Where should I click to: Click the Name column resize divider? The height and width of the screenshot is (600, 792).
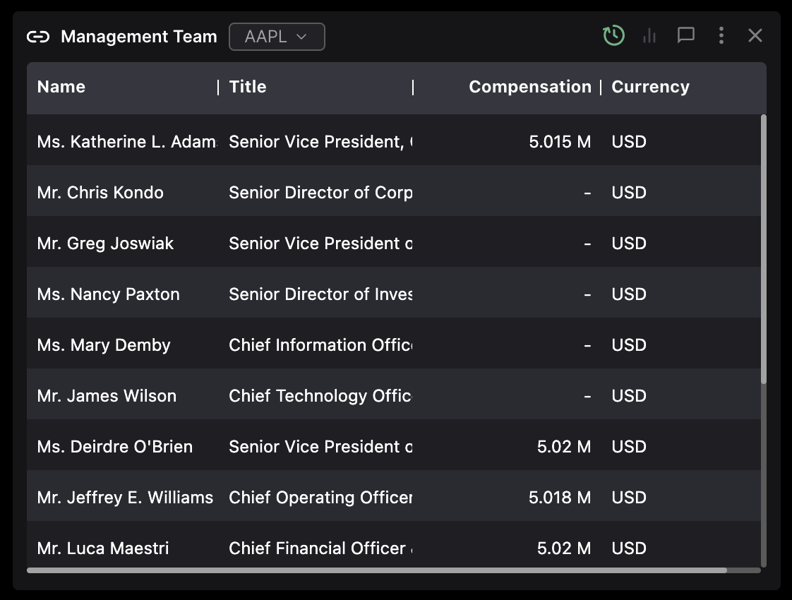coord(219,87)
